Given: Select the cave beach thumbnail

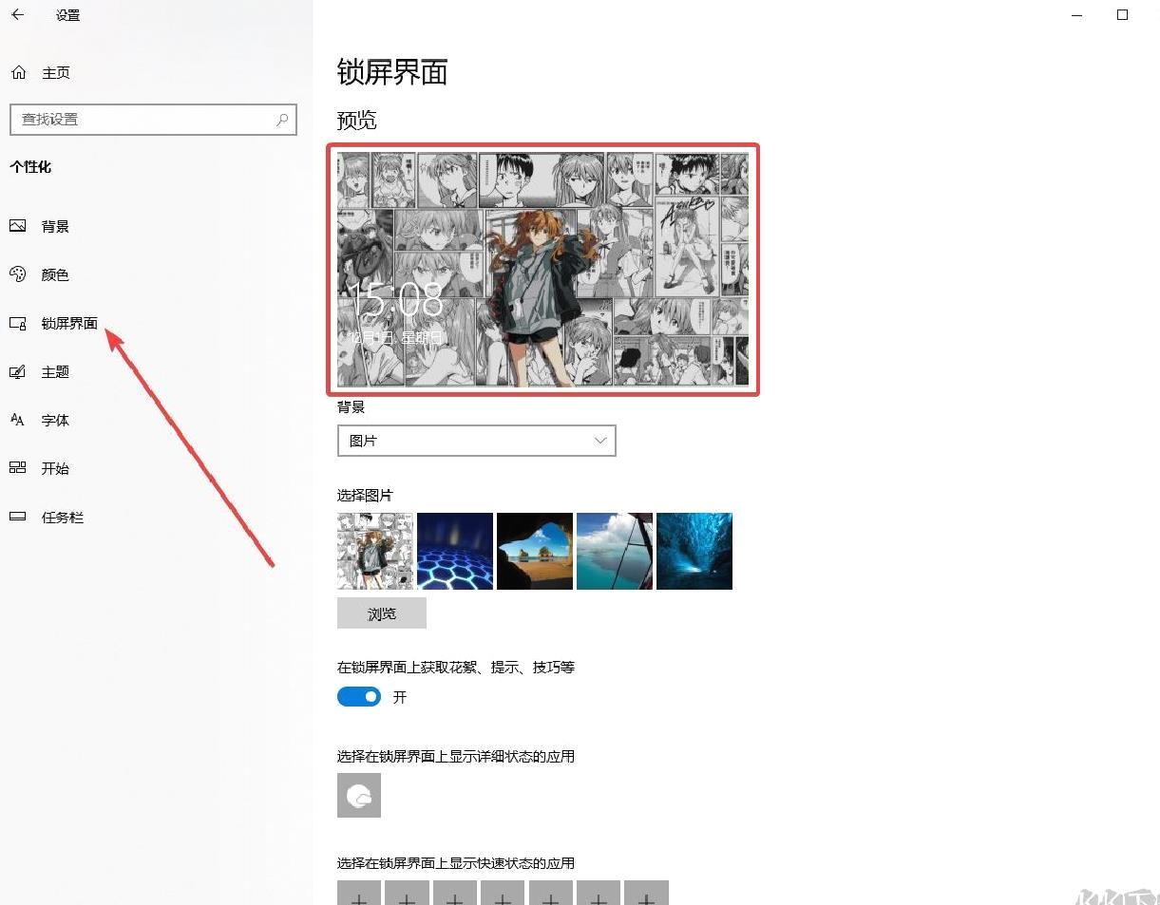Looking at the screenshot, I should click(x=535, y=551).
